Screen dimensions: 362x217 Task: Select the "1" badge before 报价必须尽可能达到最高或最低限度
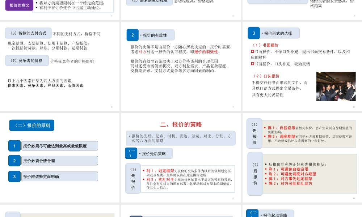click(14, 146)
